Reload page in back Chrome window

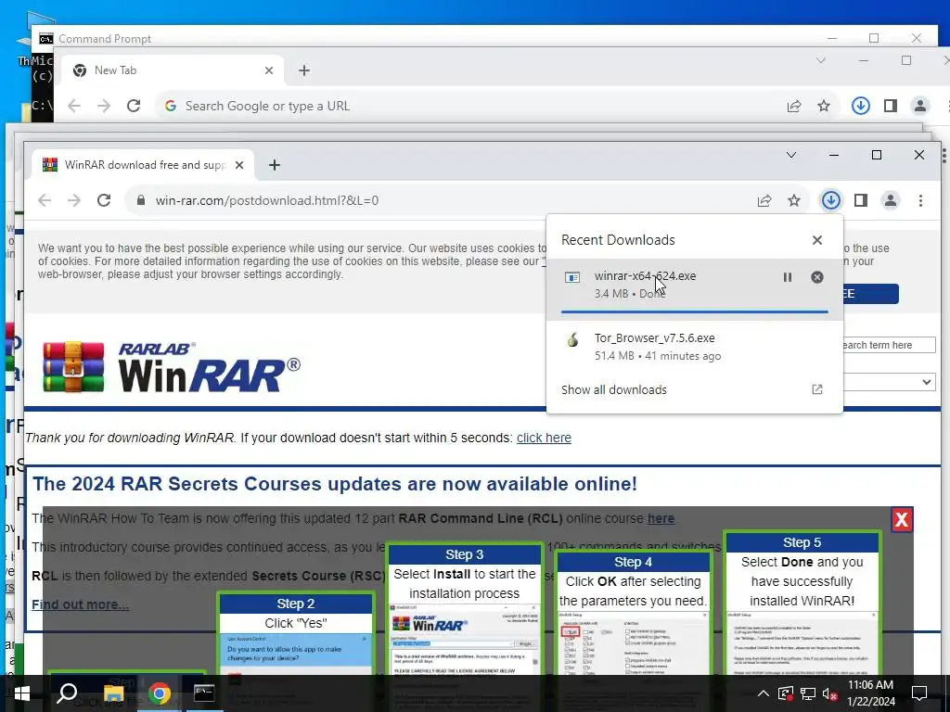click(x=134, y=106)
